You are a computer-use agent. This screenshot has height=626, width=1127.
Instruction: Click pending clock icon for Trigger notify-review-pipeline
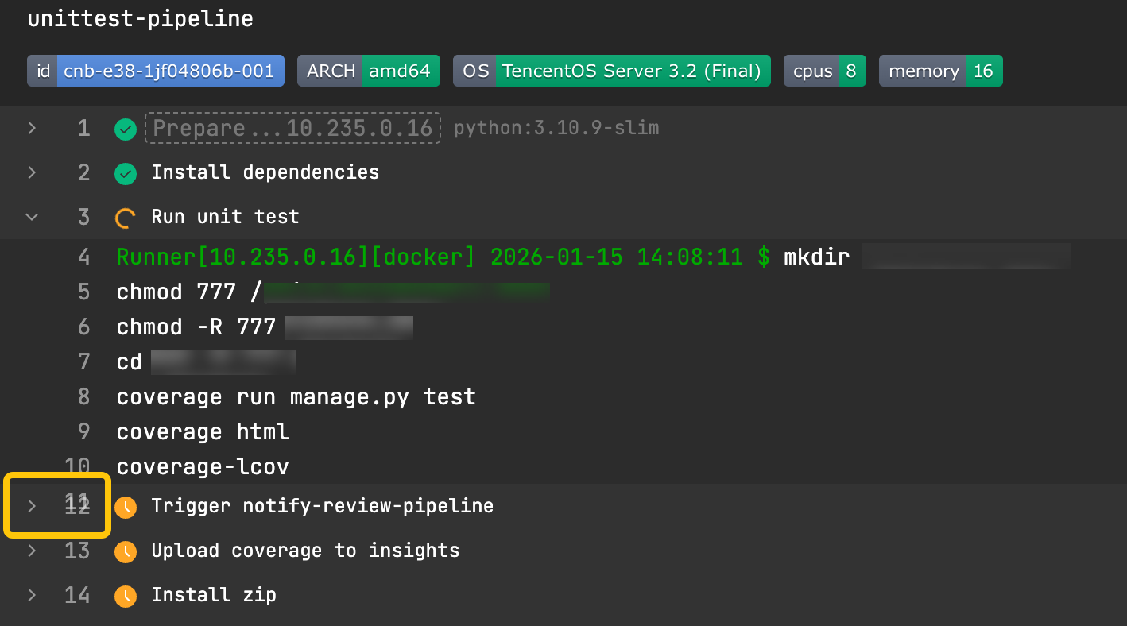pyautogui.click(x=126, y=507)
